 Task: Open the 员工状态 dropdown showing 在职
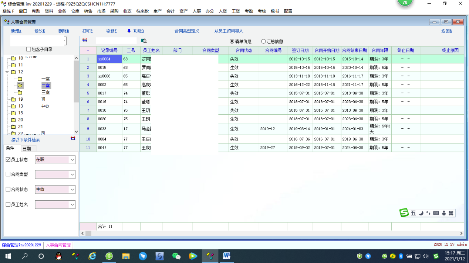(x=72, y=160)
